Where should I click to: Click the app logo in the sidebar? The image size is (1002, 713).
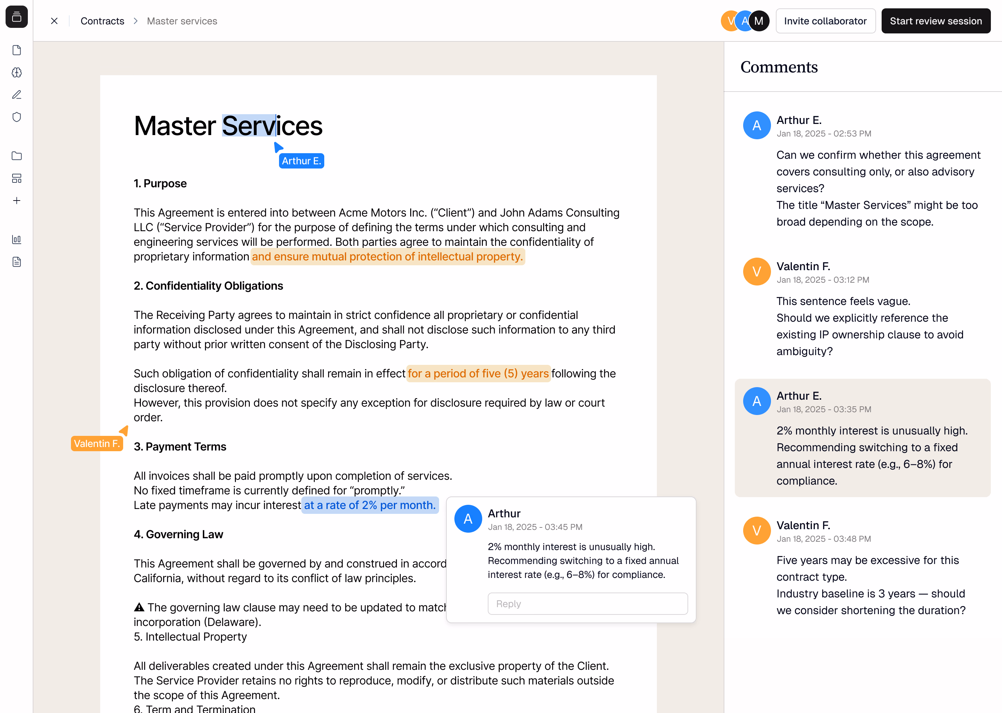(x=17, y=17)
